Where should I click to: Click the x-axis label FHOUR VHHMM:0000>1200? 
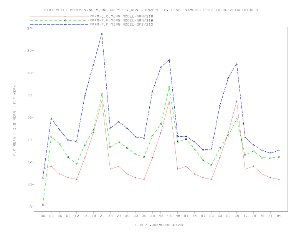click(160, 225)
